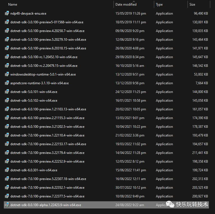Click icon of windowsdesktop-runtime-5.0.1 file
This screenshot has width=215, height=214.
click(x=7, y=74)
